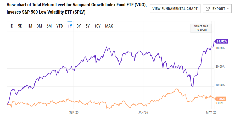Image resolution: width=235 pixels, height=118 pixels.
Task: Show the MAX time range
Action: pyautogui.click(x=109, y=26)
